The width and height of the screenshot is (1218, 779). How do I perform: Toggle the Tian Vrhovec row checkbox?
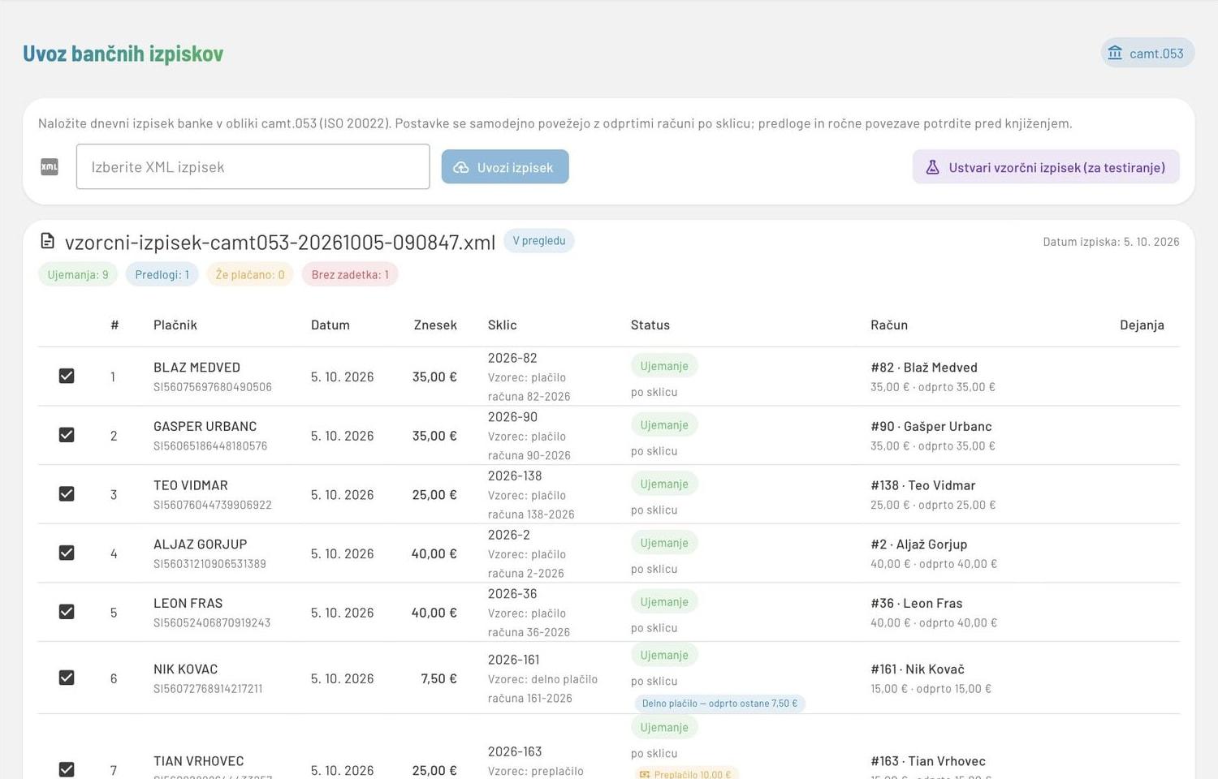click(x=67, y=769)
